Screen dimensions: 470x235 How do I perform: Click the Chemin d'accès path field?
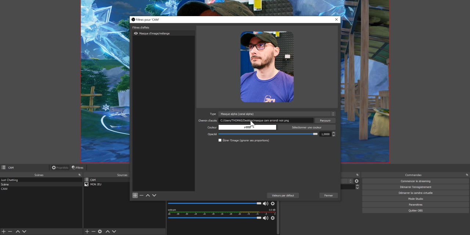pyautogui.click(x=266, y=120)
